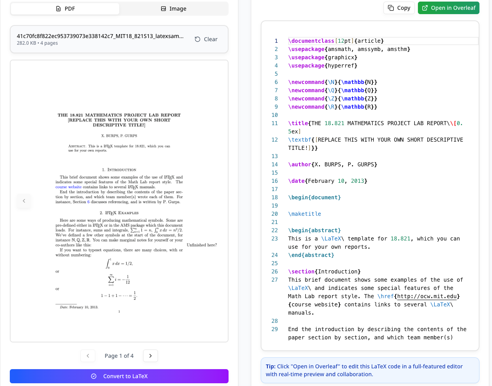Open the LaTeX code in Overleaf
This screenshot has width=492, height=386.
point(448,8)
